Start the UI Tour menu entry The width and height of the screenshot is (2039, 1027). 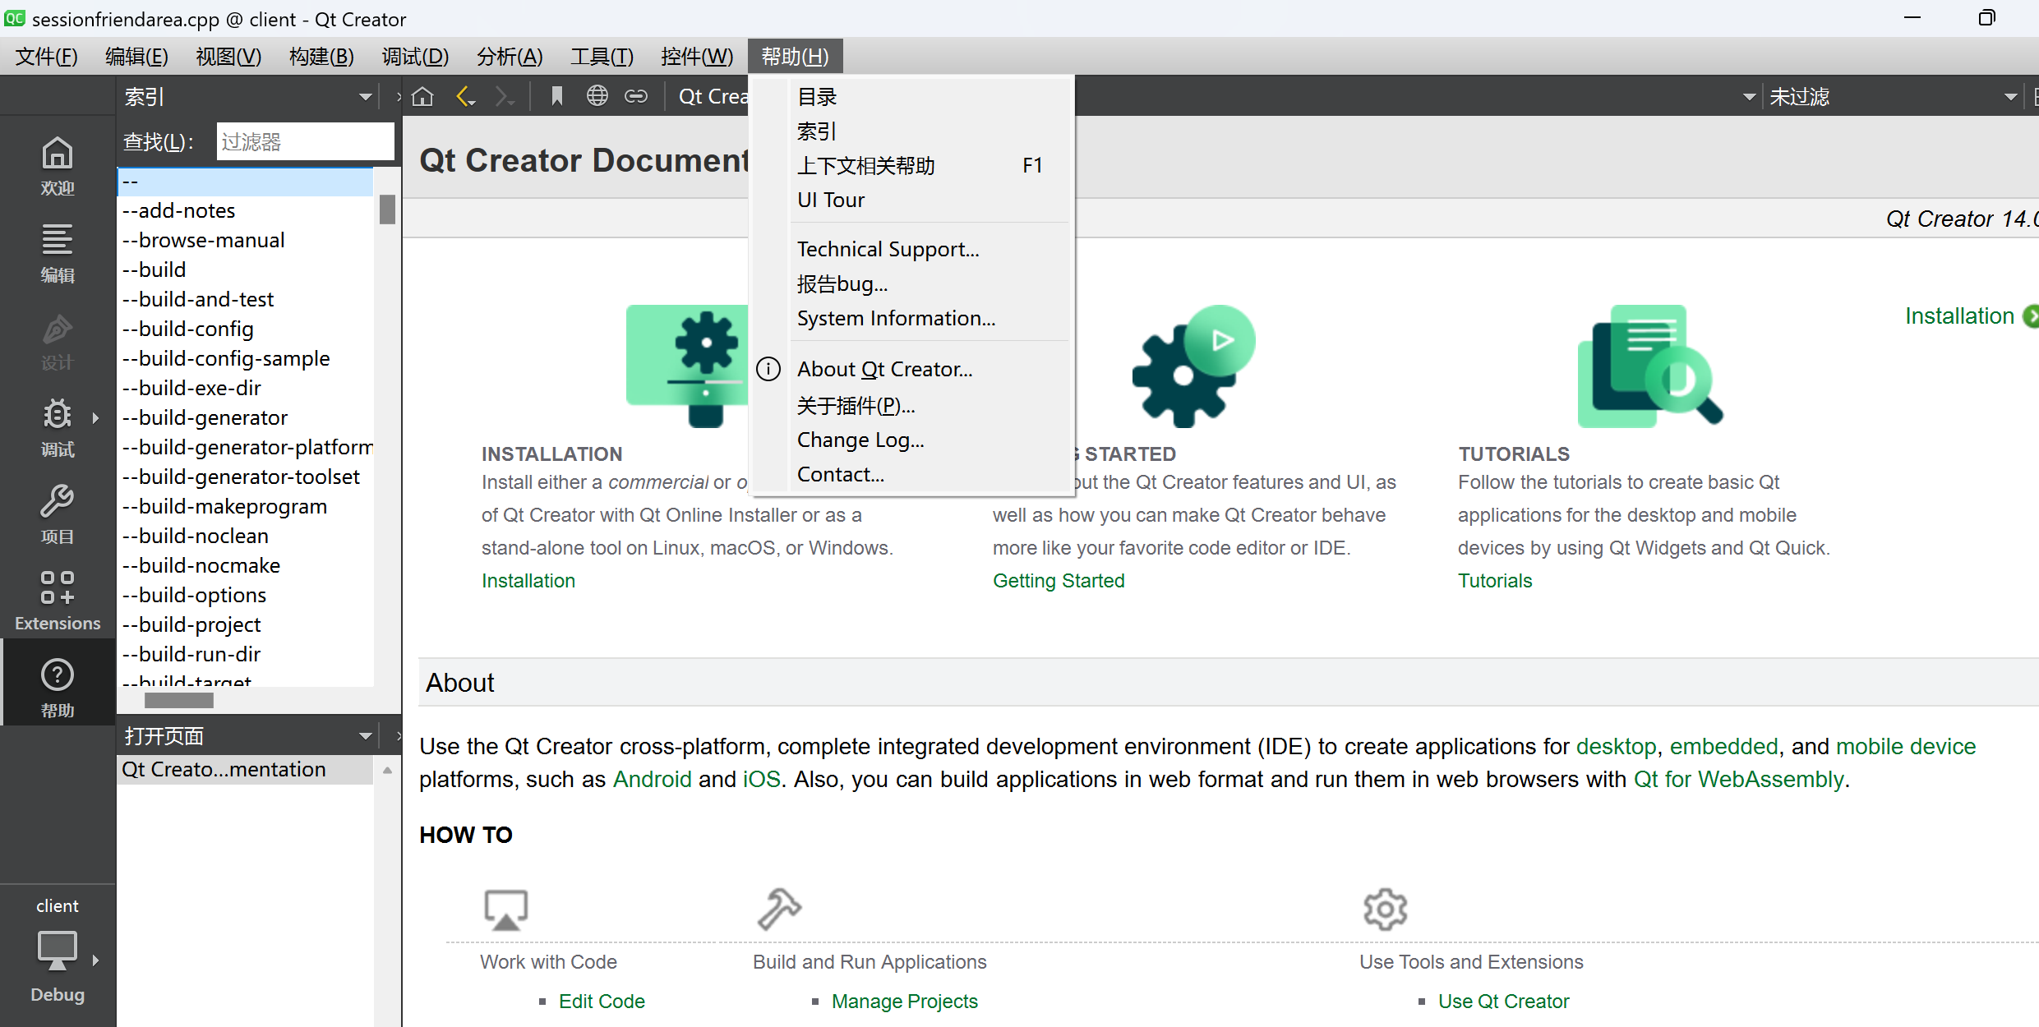[x=912, y=200]
